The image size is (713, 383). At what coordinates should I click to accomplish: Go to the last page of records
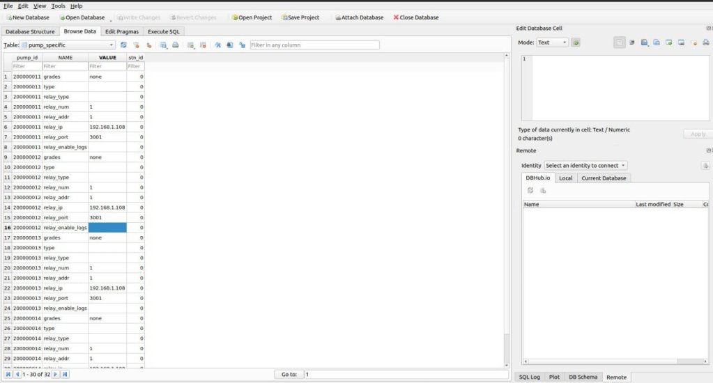pyautogui.click(x=65, y=374)
